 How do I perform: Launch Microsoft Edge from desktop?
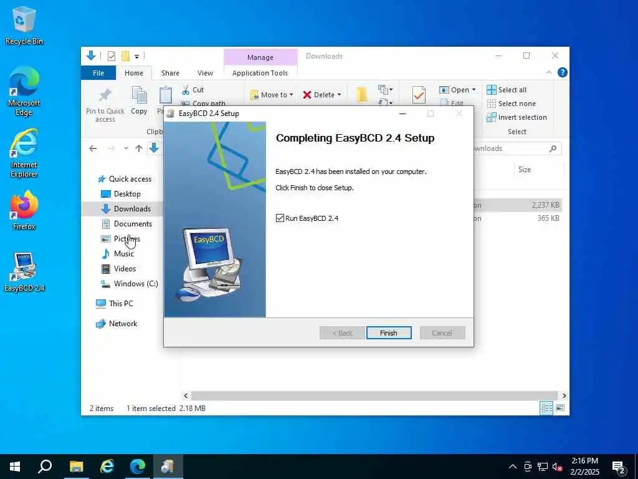pos(24,91)
